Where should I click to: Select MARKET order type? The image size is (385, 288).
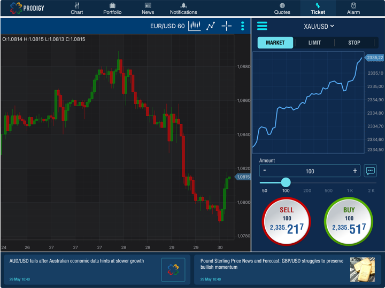275,43
